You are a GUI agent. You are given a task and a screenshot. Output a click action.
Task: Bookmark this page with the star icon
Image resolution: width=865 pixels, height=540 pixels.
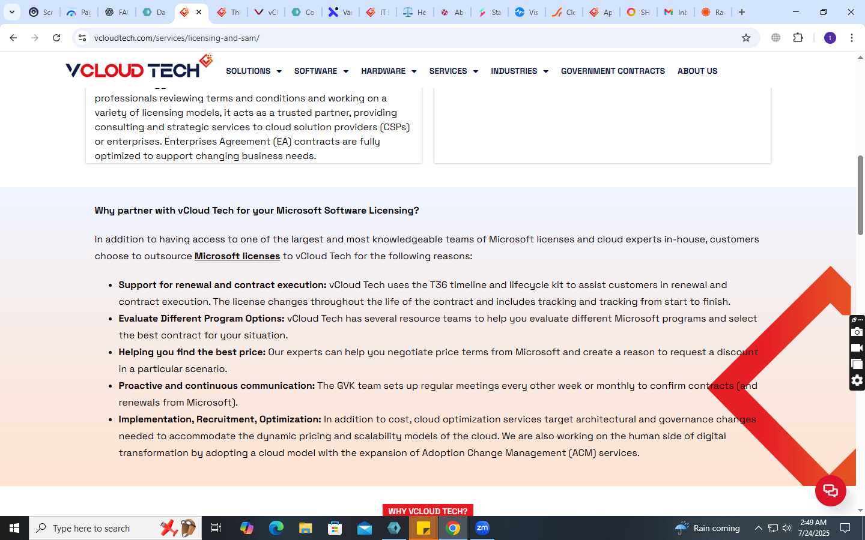[746, 38]
